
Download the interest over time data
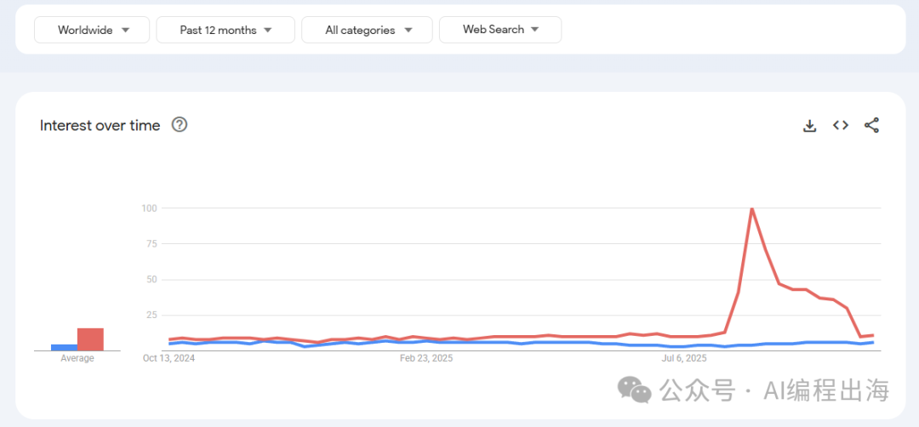(x=809, y=125)
